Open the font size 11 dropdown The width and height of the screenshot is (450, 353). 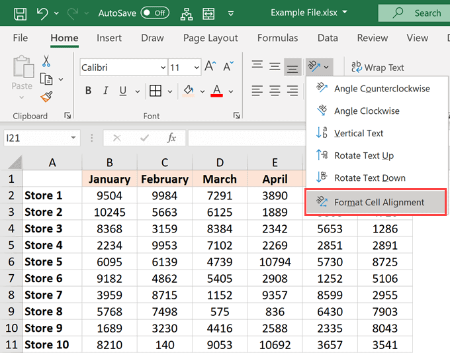197,68
